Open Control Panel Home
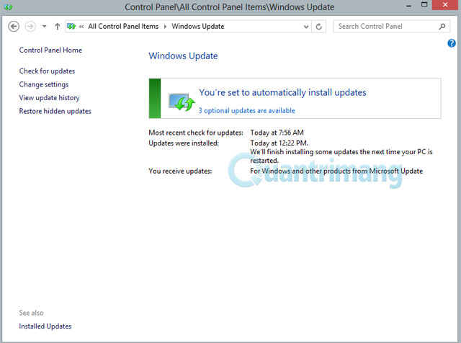Image resolution: width=461 pixels, height=343 pixels. pos(50,50)
